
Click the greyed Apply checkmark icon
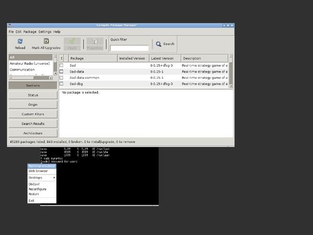[72, 41]
